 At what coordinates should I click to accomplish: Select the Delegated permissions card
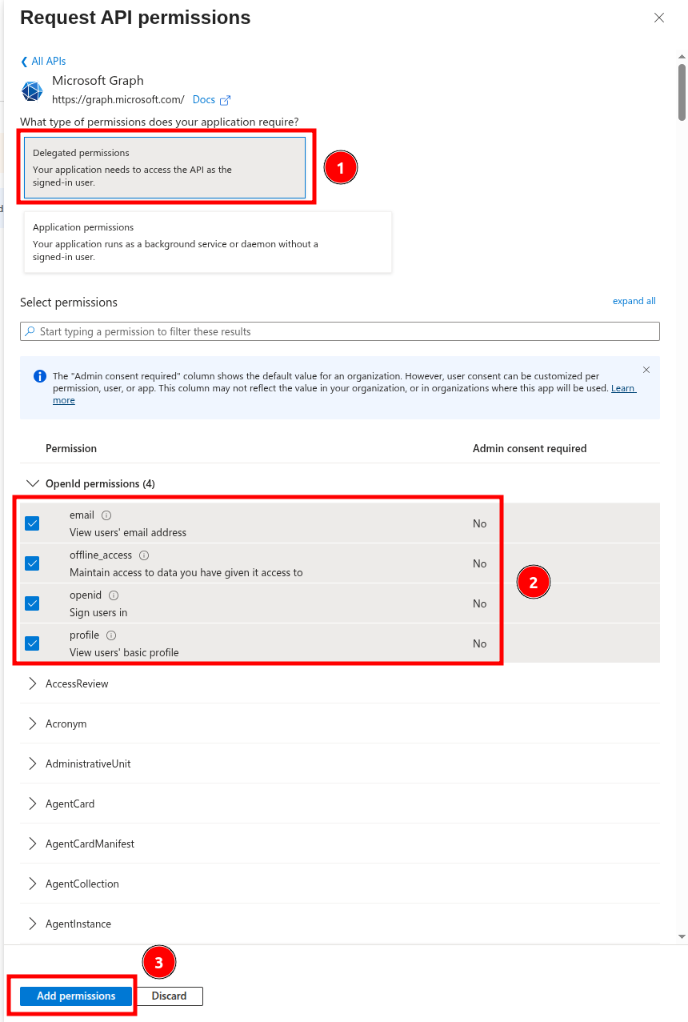point(165,167)
